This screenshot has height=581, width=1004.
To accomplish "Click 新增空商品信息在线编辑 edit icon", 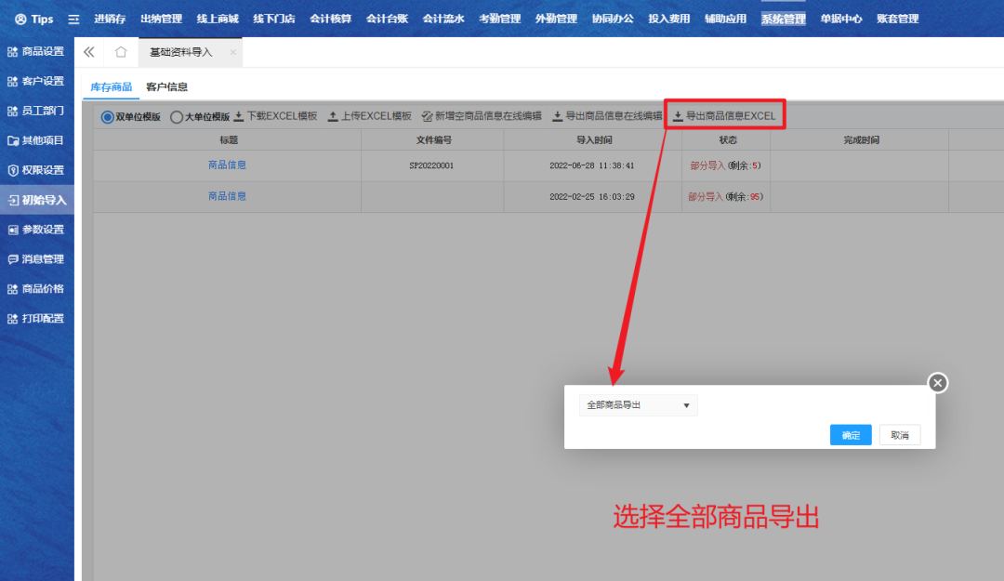I will point(427,116).
